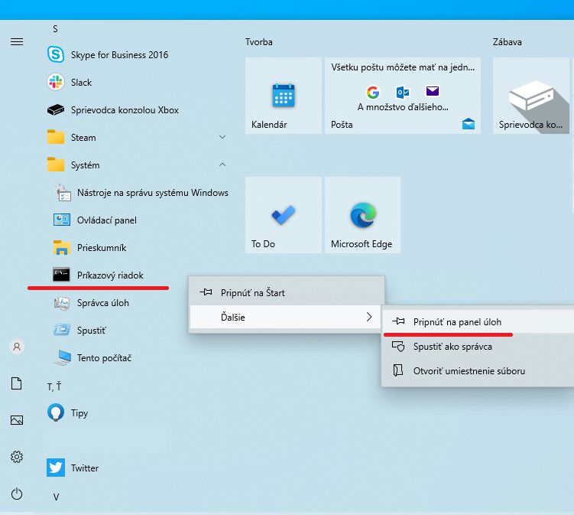Open the user account icon in sidebar
Screen dimensions: 574x515
17,347
